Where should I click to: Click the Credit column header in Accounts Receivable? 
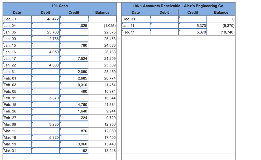pyautogui.click(x=193, y=13)
